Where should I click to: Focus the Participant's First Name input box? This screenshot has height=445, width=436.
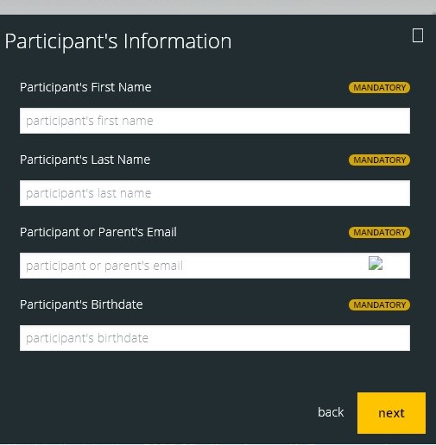[215, 121]
